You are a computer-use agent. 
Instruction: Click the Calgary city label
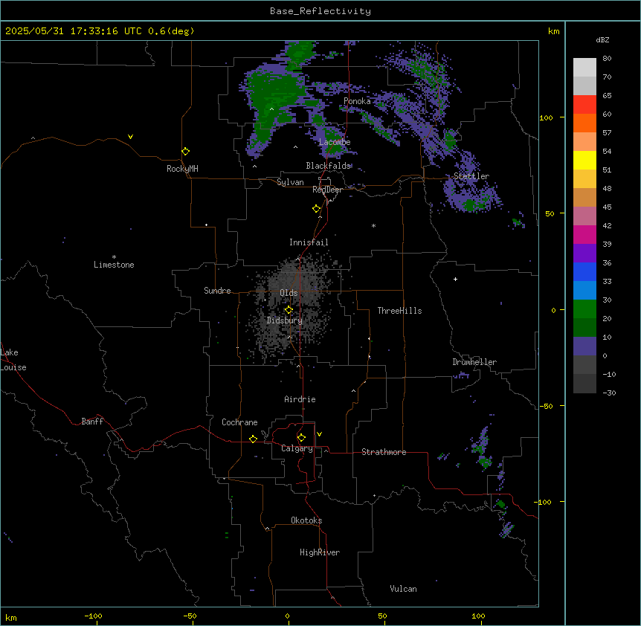coord(297,448)
